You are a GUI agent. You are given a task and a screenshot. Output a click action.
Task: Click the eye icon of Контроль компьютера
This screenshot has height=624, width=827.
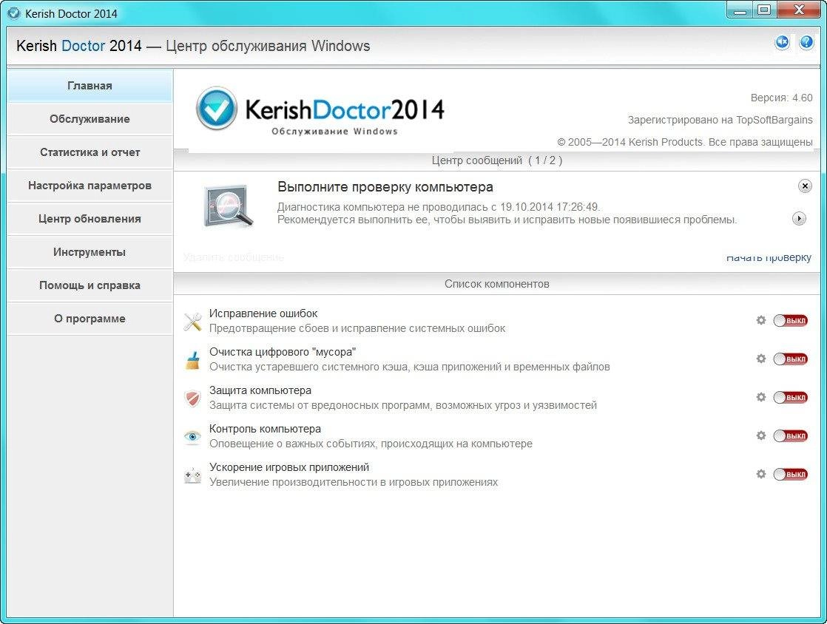(x=192, y=436)
